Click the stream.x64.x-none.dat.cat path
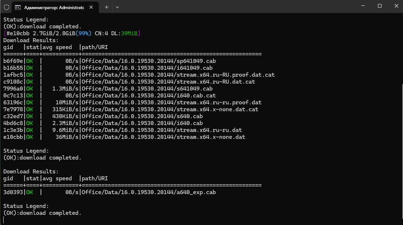 (170, 109)
